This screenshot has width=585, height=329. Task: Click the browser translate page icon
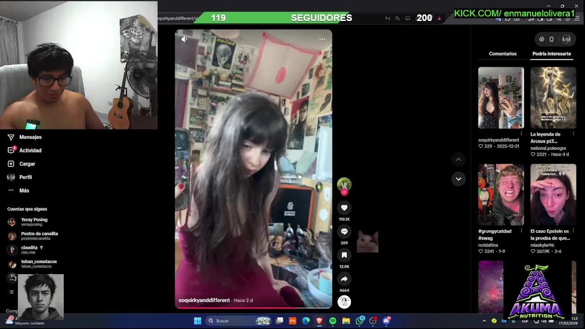[x=397, y=18]
